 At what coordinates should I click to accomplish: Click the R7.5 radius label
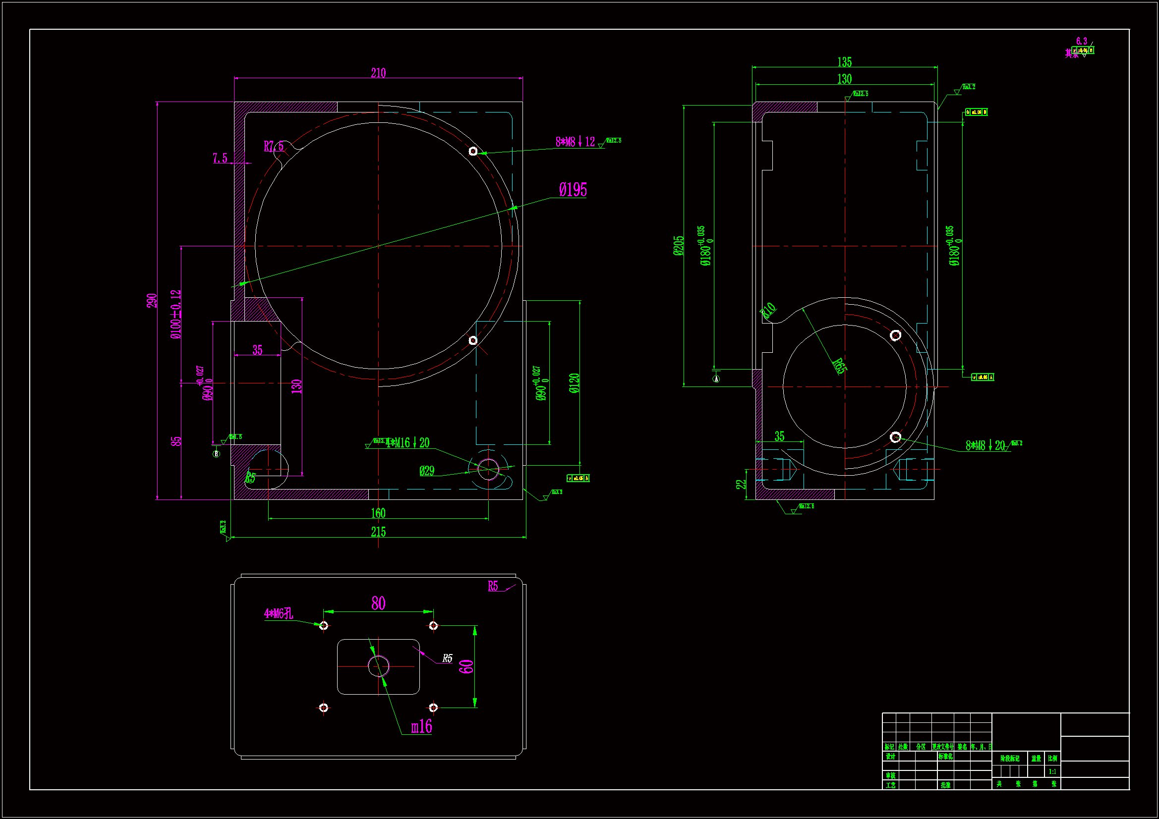pyautogui.click(x=274, y=146)
